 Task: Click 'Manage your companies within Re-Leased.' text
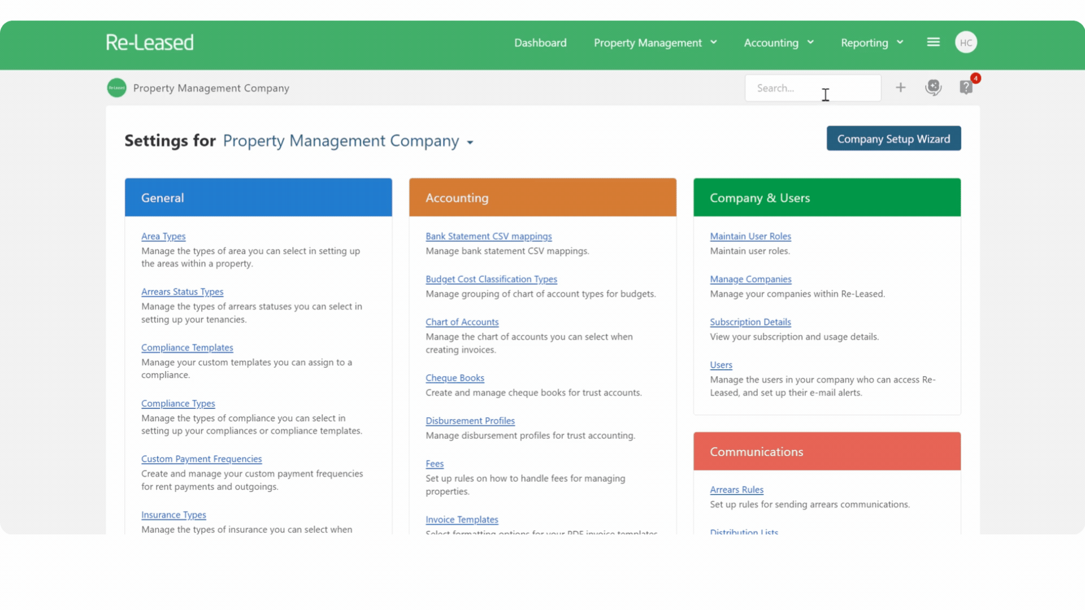(797, 294)
